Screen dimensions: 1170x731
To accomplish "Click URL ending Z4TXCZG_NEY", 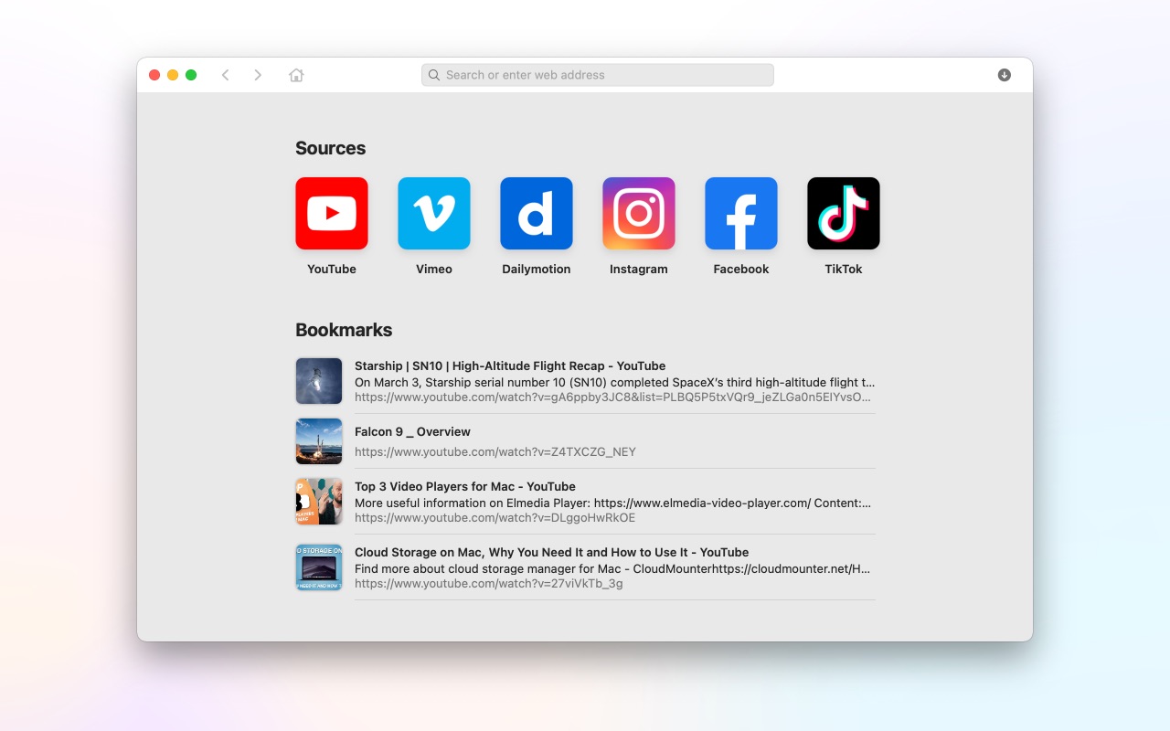I will coord(495,451).
